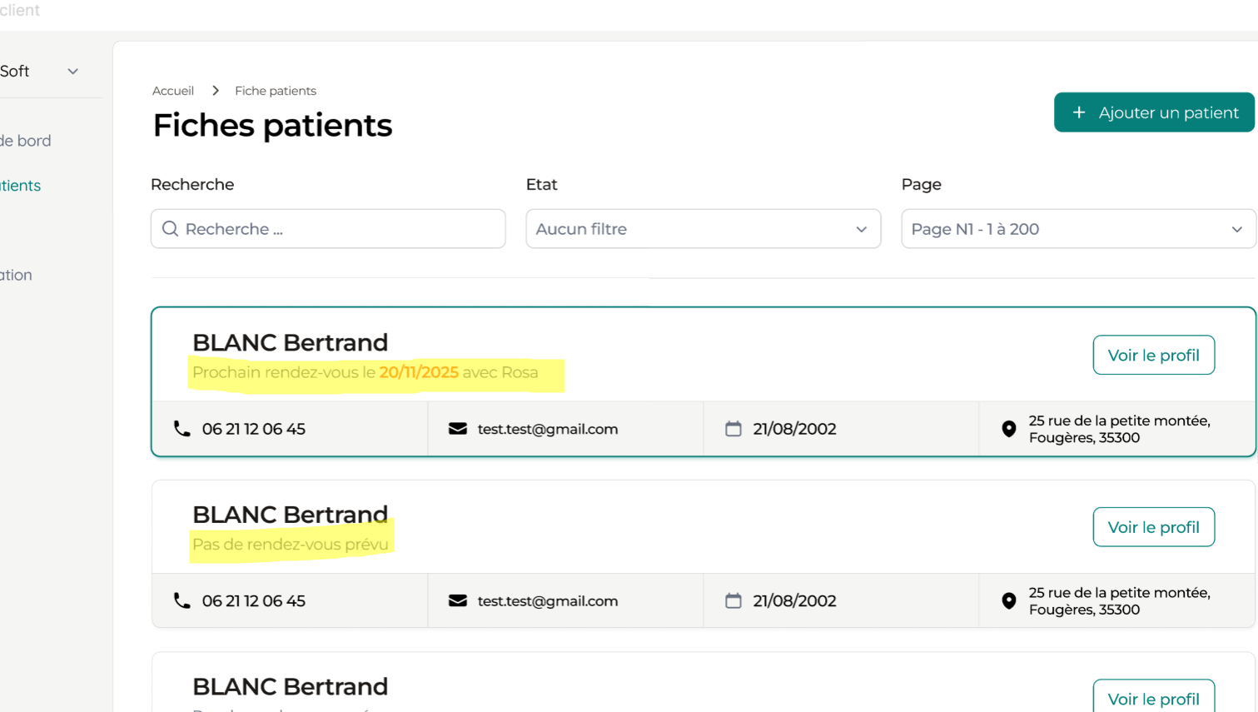The width and height of the screenshot is (1258, 712).
Task: Open the patients menu item in sidebar
Action: pos(21,186)
